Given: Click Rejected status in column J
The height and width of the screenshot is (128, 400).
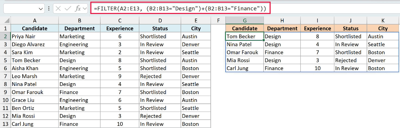Looking at the screenshot, I should click(x=351, y=60).
